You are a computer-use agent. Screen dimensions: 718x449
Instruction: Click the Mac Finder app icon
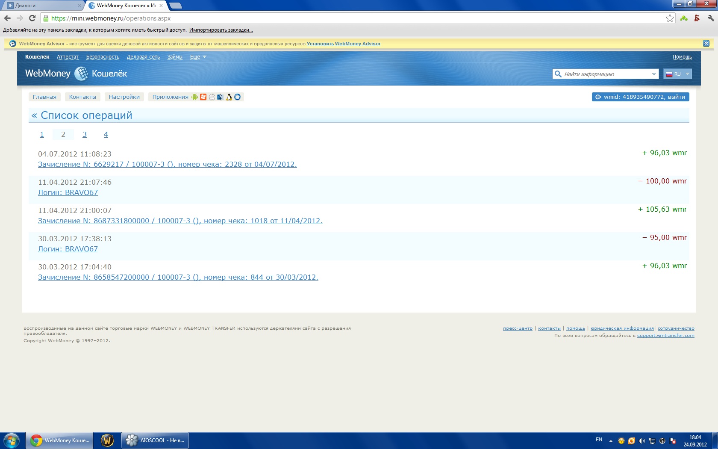click(220, 97)
